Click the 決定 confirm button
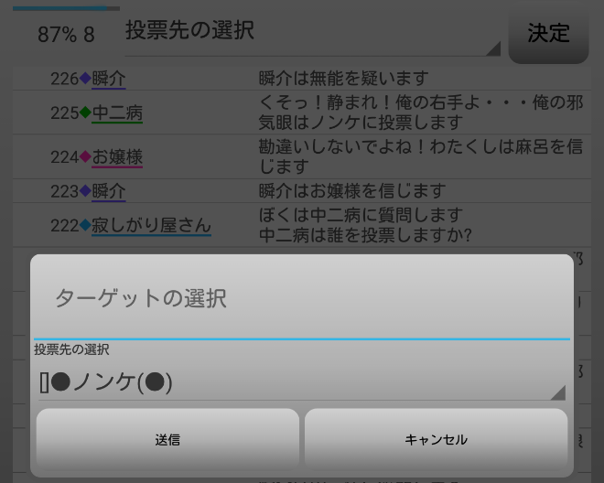 [548, 33]
